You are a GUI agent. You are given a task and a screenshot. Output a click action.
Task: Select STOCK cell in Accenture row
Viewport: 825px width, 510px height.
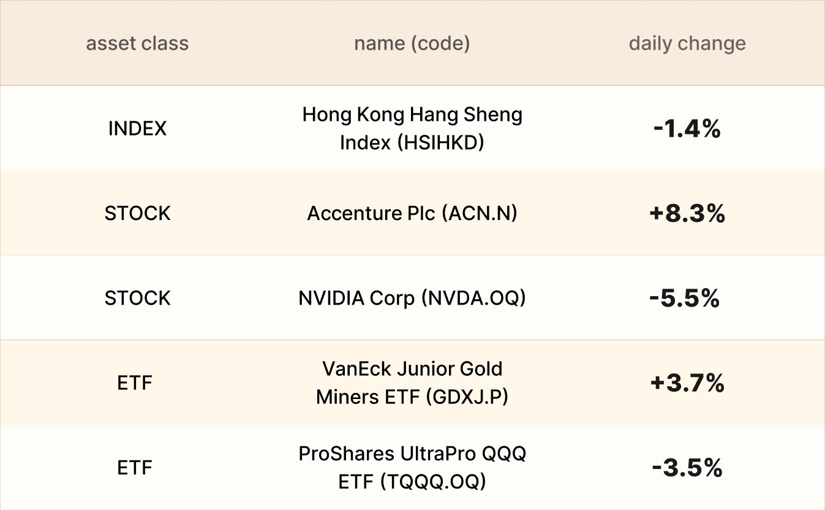[x=137, y=213]
